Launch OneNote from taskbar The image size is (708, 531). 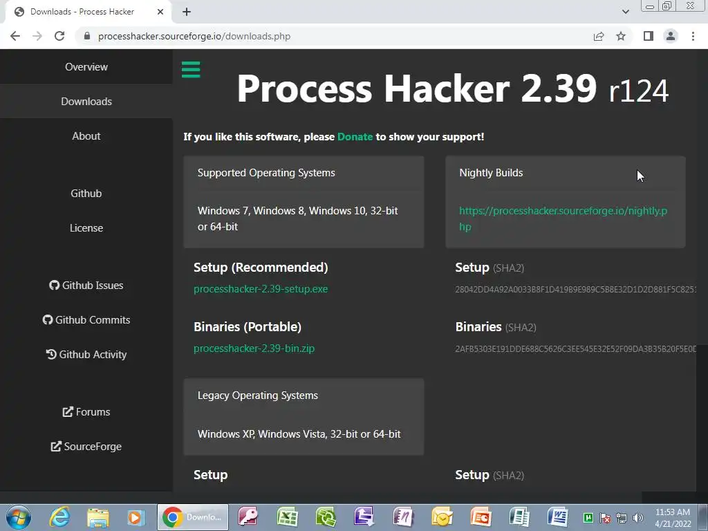tap(403, 517)
